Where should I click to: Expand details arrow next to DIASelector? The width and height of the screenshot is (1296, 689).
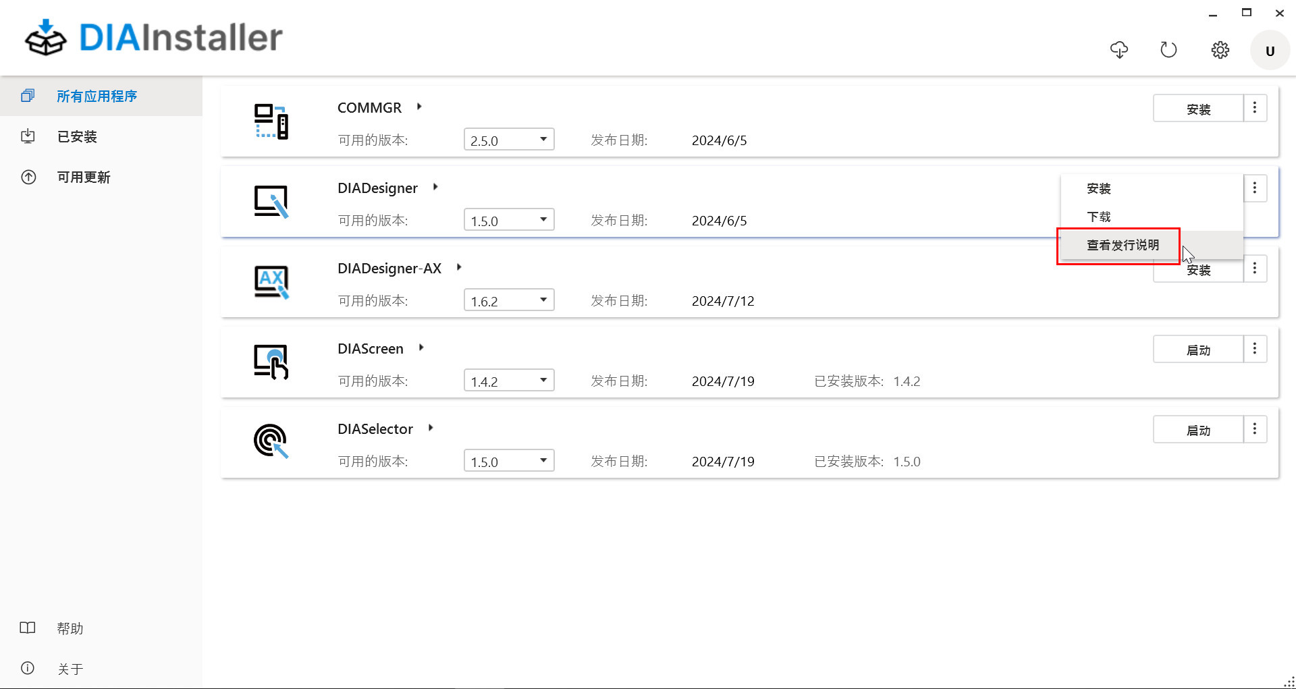pyautogui.click(x=431, y=428)
